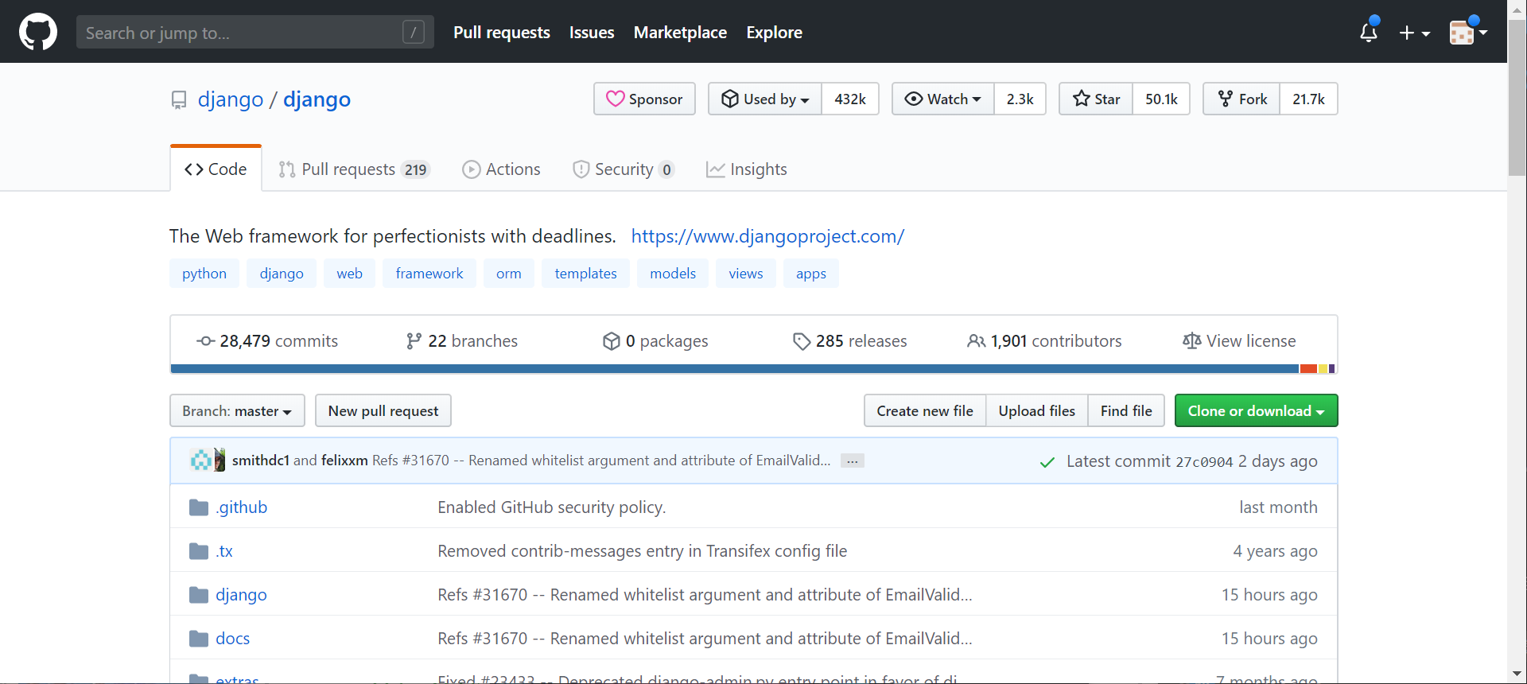View the 1,901 contributors
Image resolution: width=1527 pixels, height=684 pixels.
(1044, 341)
